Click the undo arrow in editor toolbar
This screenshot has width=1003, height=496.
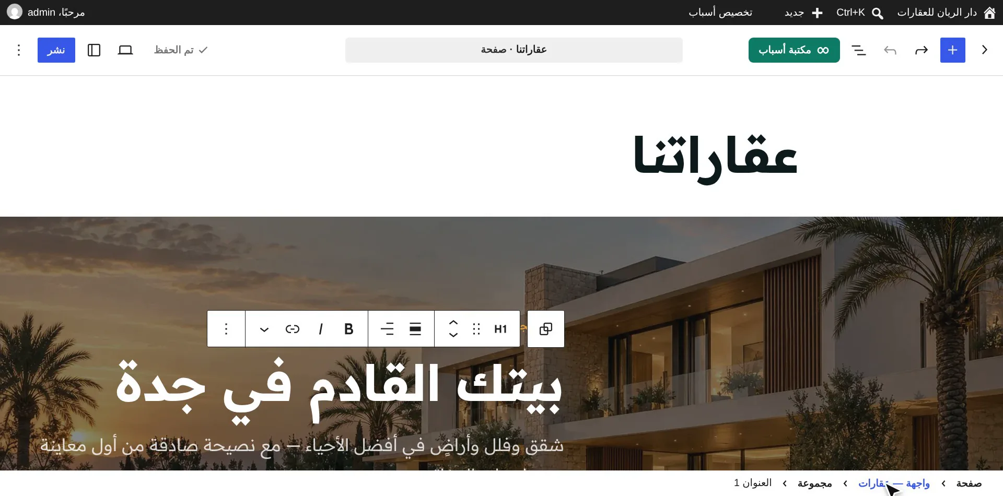922,50
